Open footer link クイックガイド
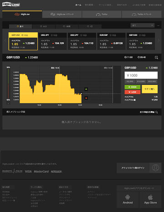Screen dimensions: 164x212 click(x=66, y=200)
